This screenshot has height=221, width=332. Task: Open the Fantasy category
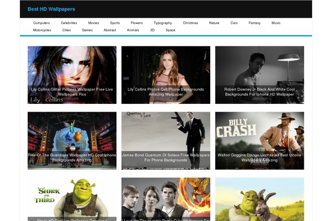tap(255, 23)
